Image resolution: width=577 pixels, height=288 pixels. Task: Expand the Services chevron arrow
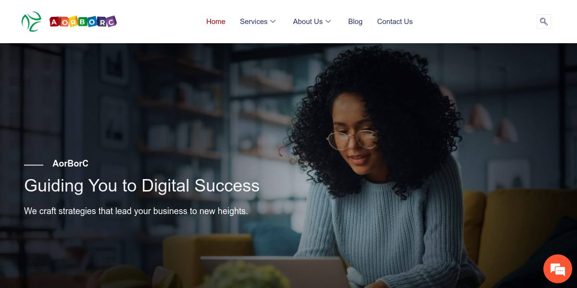[x=273, y=22]
